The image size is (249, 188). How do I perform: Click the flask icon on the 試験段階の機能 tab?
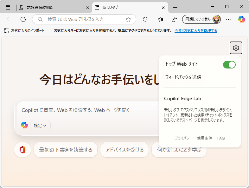click(21, 8)
